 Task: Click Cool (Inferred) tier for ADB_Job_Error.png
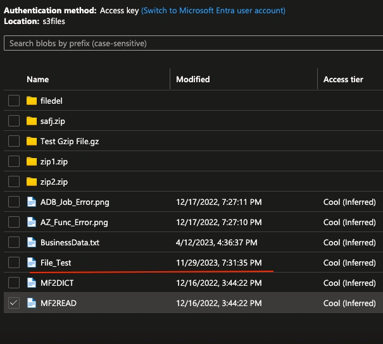pos(349,202)
